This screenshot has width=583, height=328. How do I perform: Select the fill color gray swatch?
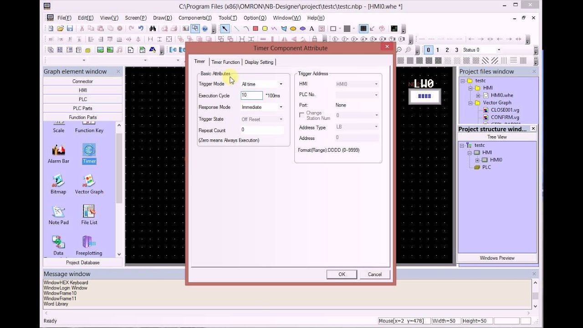(x=347, y=28)
